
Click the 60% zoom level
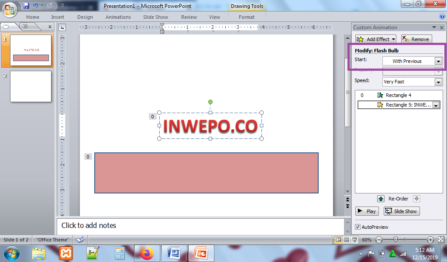point(367,240)
